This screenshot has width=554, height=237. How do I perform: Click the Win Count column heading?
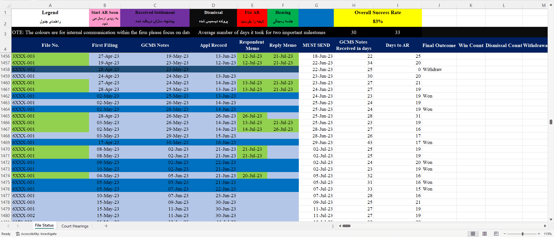coord(471,45)
